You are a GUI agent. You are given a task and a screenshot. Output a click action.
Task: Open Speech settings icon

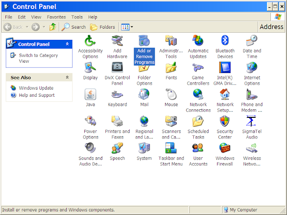click(x=117, y=148)
